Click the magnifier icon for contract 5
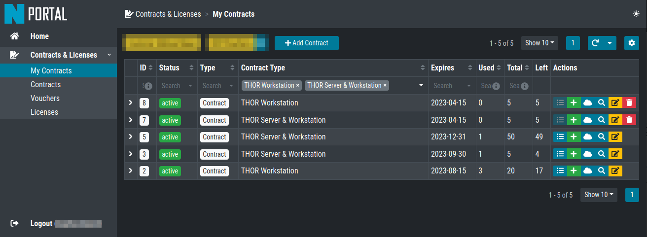The width and height of the screenshot is (647, 237). [601, 137]
